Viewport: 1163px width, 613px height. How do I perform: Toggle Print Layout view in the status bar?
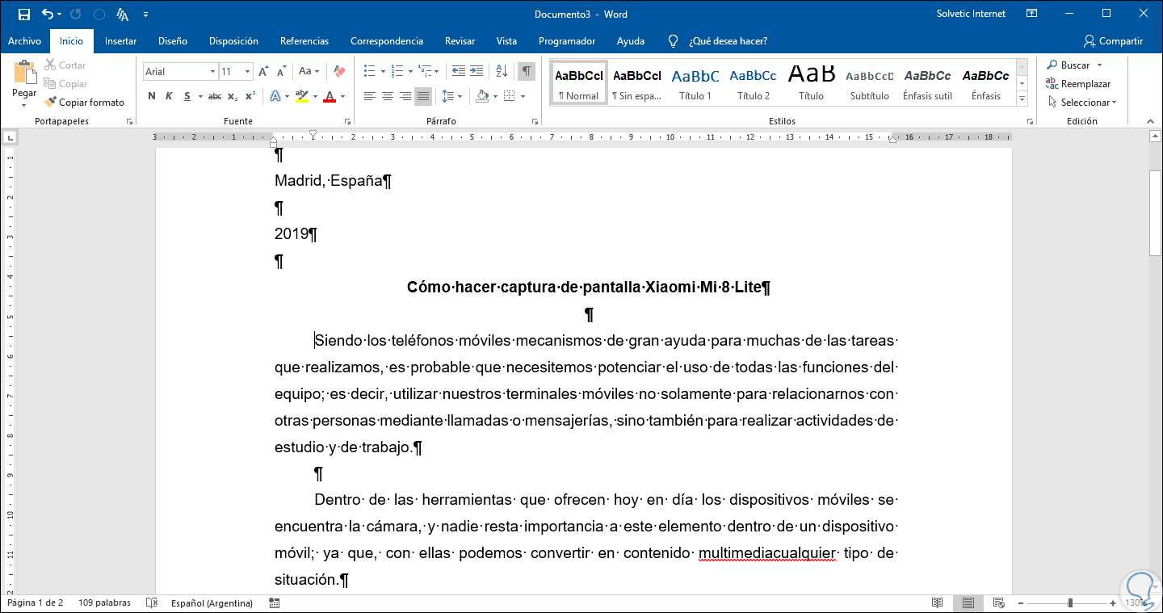tap(968, 603)
